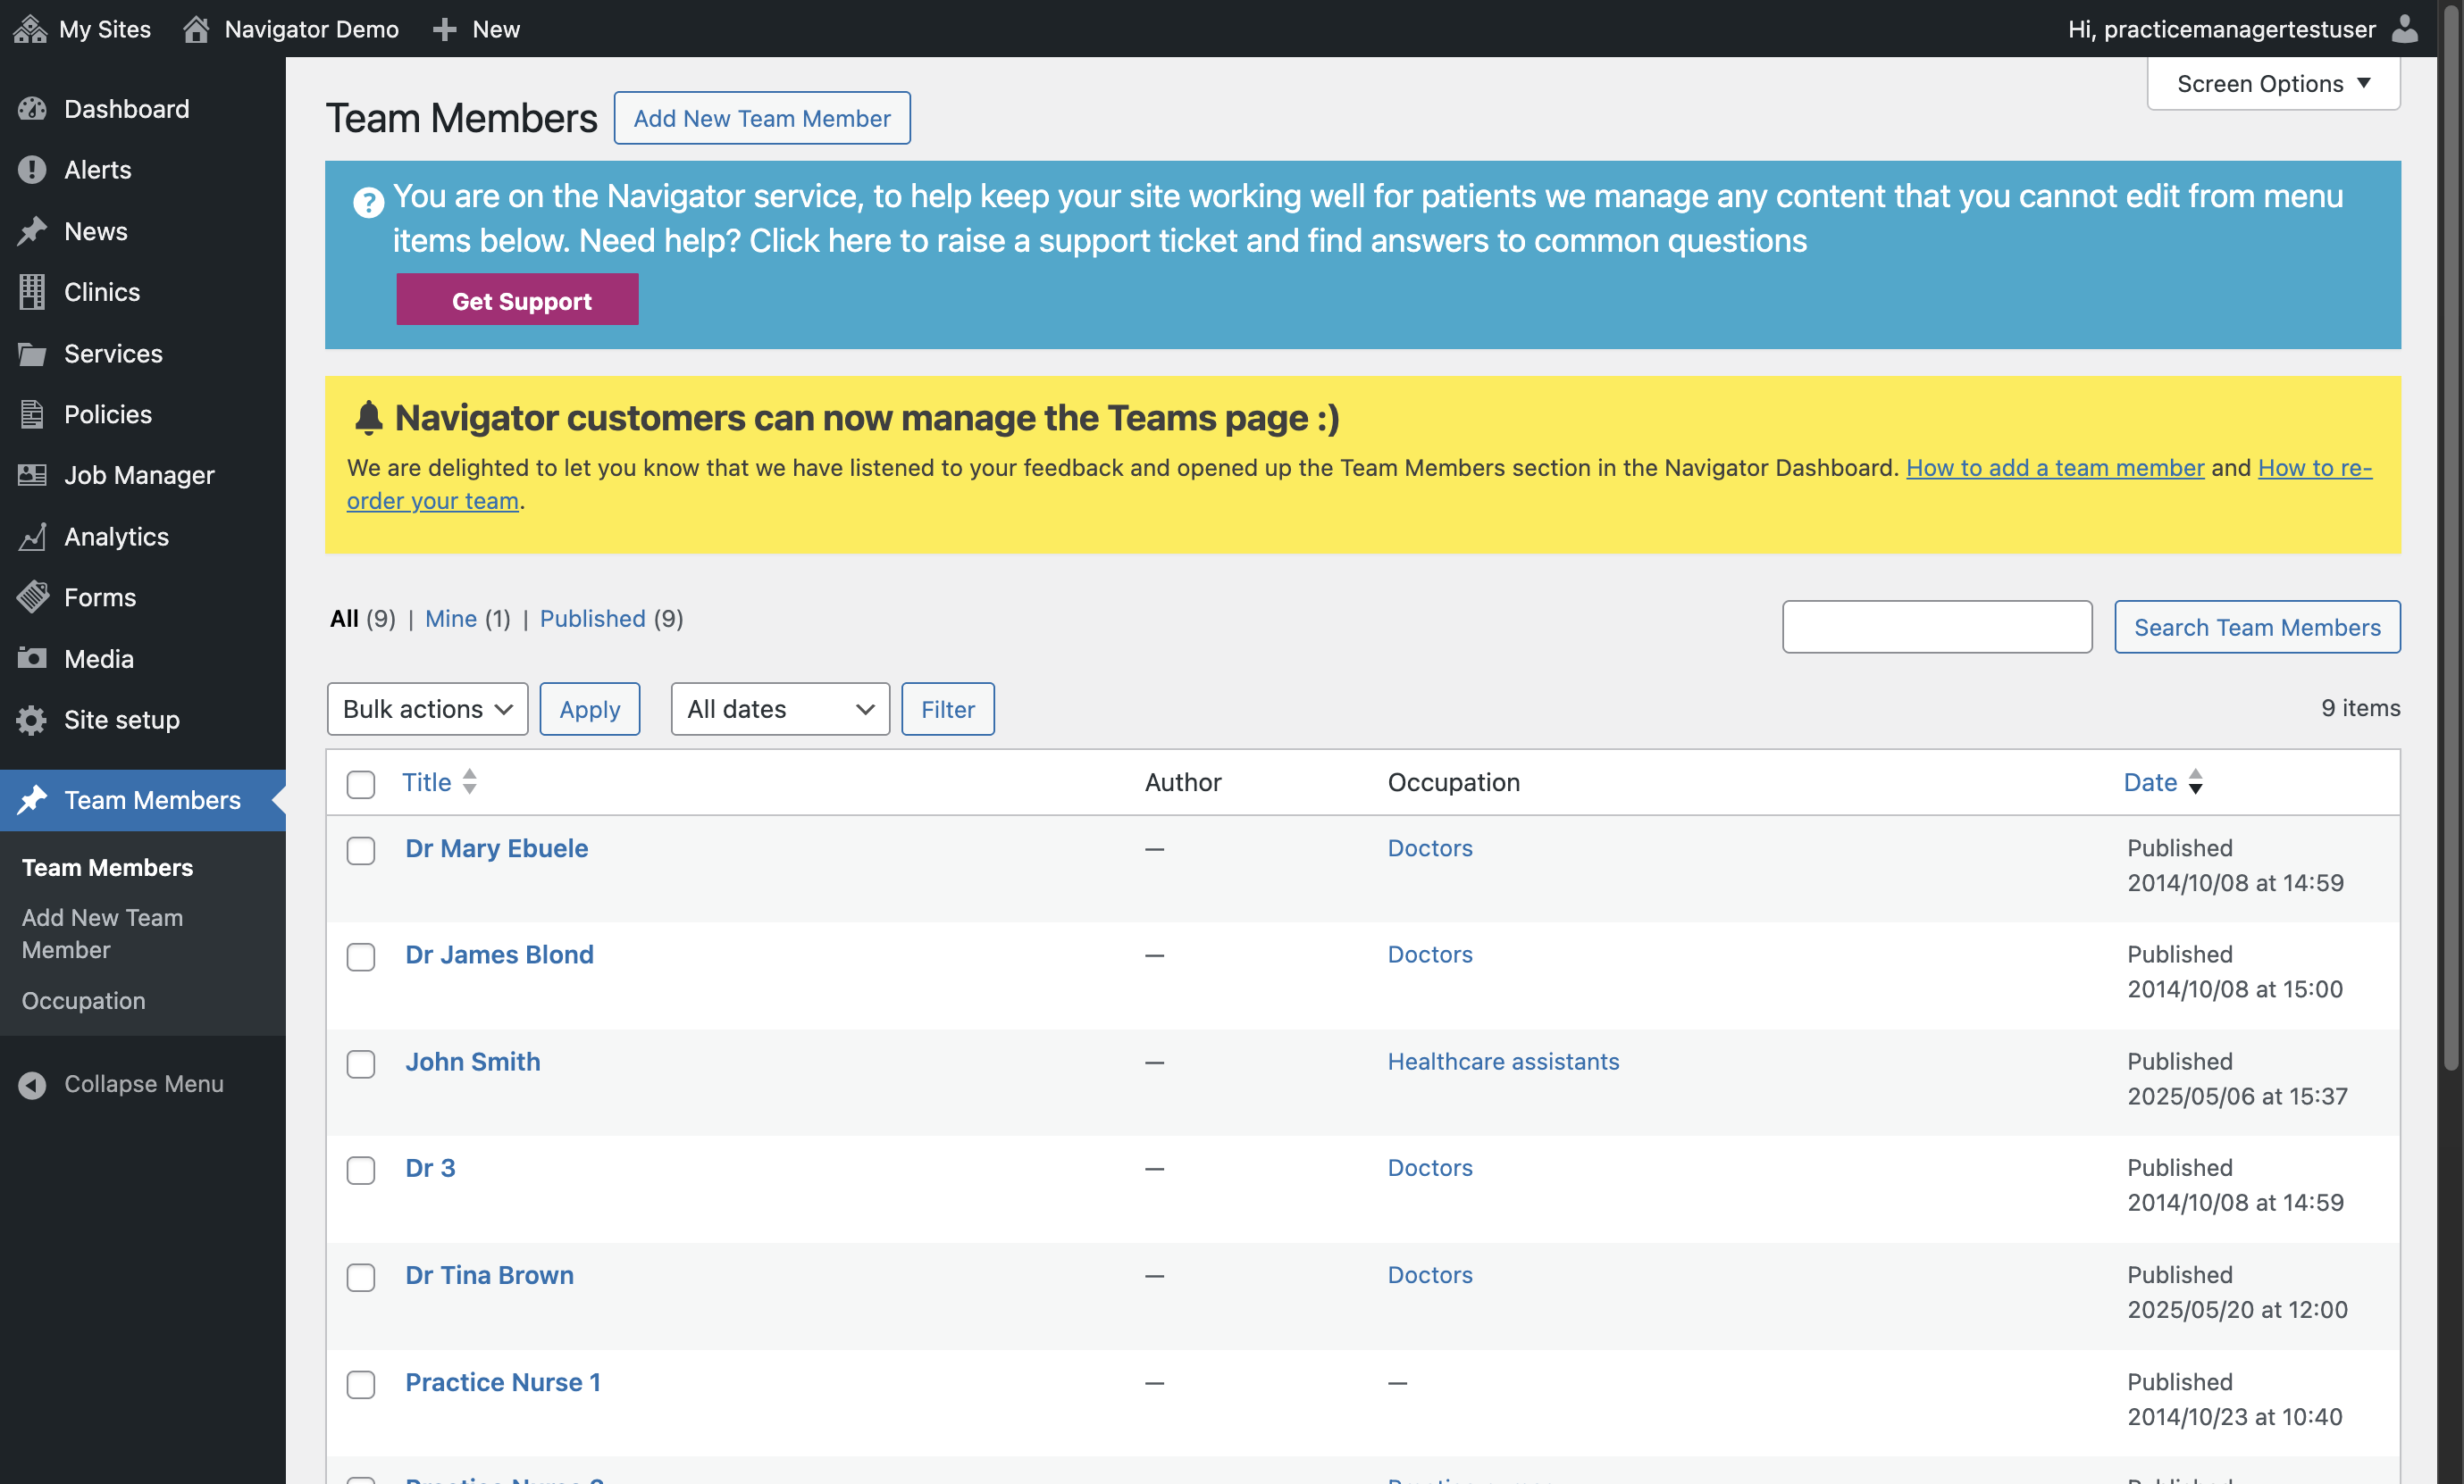Screen dimensions: 2464x1484
Task: Click the News pushpin icon
Action: (x=32, y=231)
